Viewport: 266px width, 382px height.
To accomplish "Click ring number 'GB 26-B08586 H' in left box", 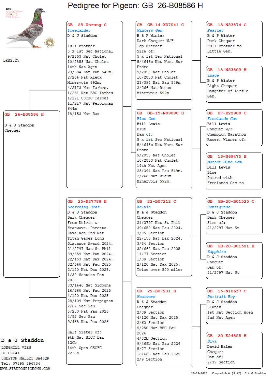I will [x=24, y=114].
